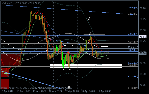Click the short white resistance bar
The width and height of the screenshot is (149, 94).
(x=94, y=35)
